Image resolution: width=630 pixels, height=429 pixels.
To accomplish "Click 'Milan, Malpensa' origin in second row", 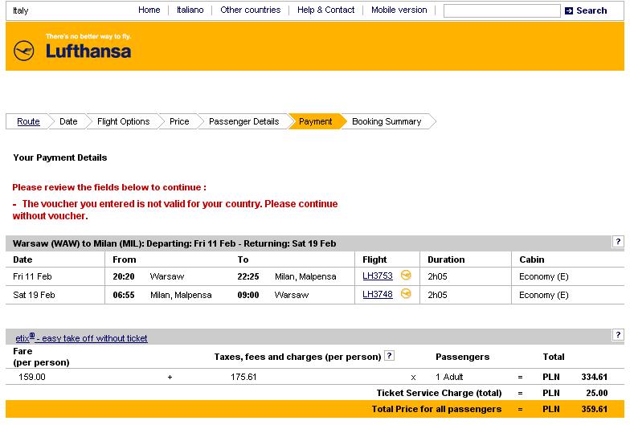I will 181,295.
